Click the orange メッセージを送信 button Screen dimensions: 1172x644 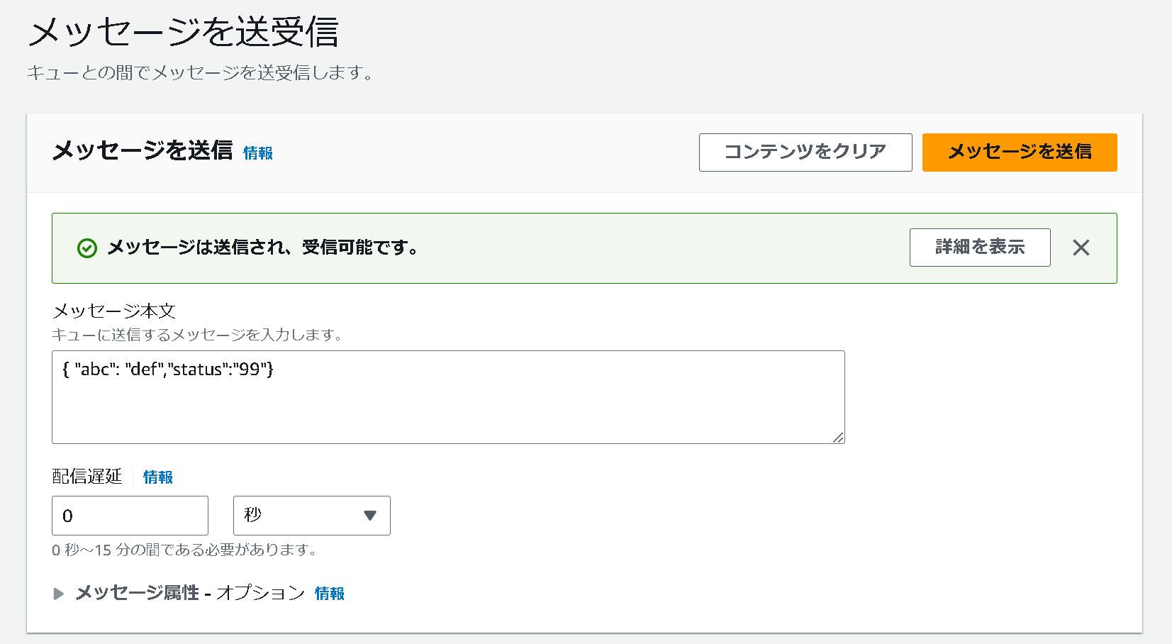point(1020,152)
